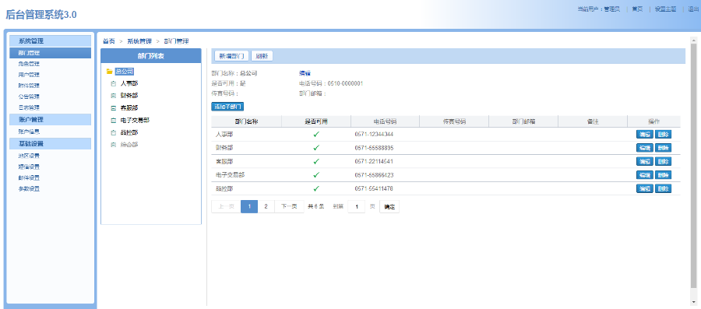Click the green checkmark in 人事部 table row
The image size is (701, 309).
pos(316,135)
